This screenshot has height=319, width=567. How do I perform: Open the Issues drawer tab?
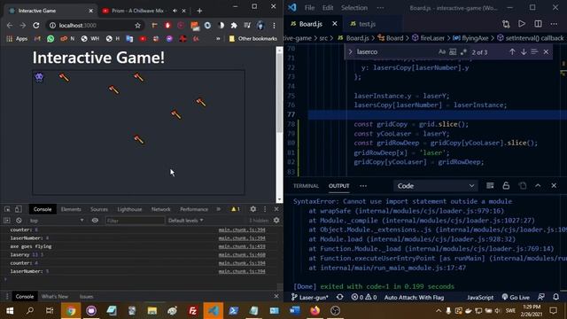(x=86, y=296)
